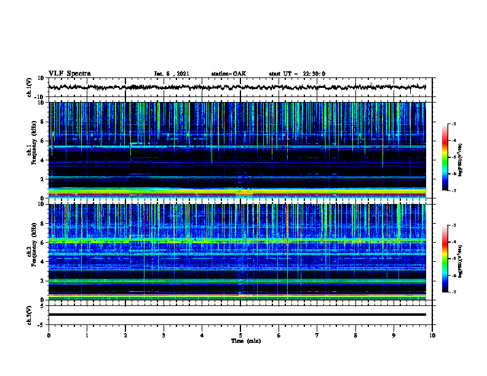Click time axis tick label "7"

[317, 335]
